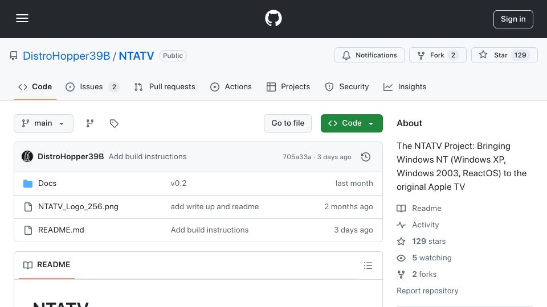Screen dimensions: 547x307
Task: View 2 forks link in sidebar
Action: point(417,274)
